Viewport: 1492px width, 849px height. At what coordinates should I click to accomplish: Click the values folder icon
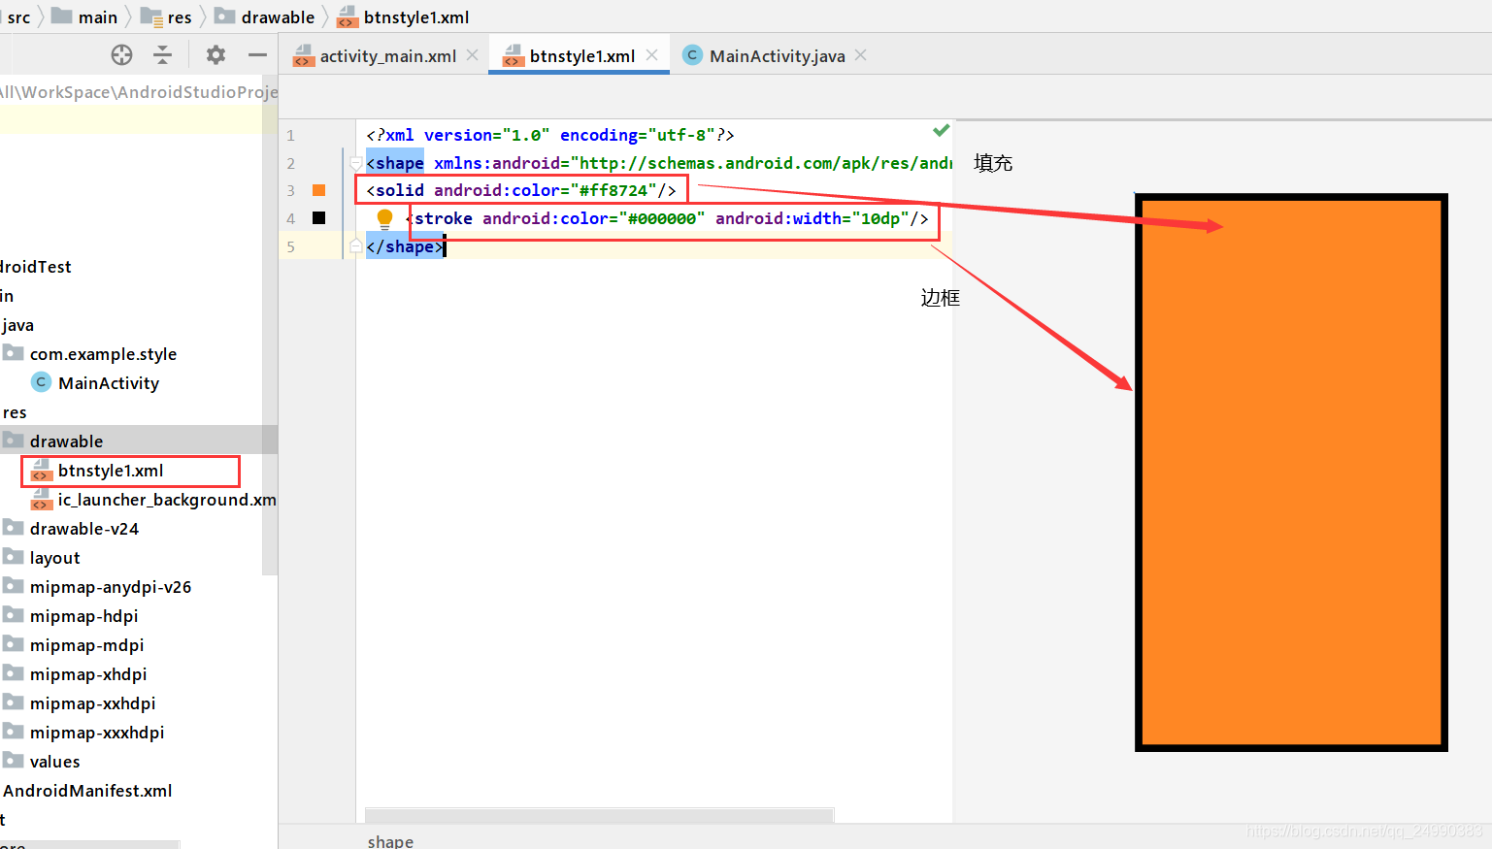pos(14,761)
